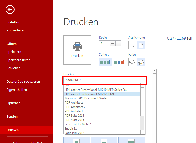Pick Snagit 11 from printer list

[x=71, y=129]
